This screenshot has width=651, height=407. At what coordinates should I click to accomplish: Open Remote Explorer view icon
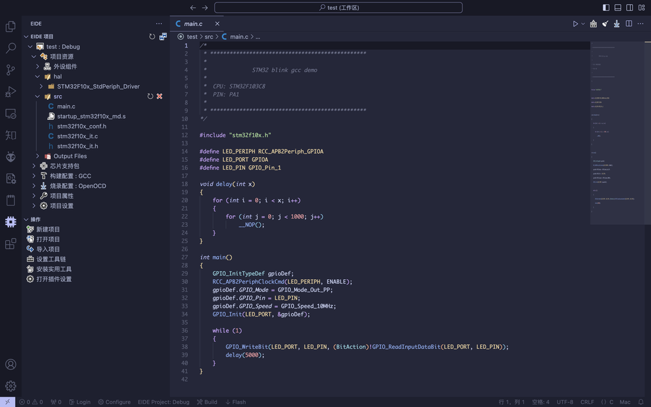pyautogui.click(x=10, y=113)
